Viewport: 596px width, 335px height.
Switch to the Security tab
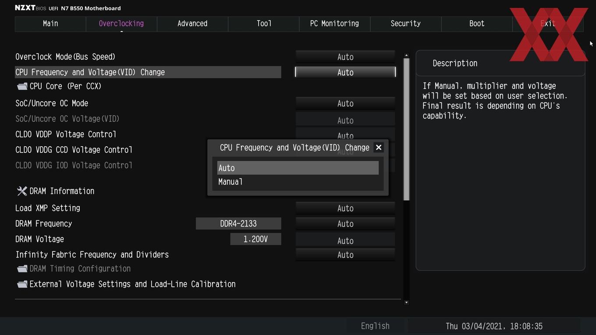(x=405, y=24)
